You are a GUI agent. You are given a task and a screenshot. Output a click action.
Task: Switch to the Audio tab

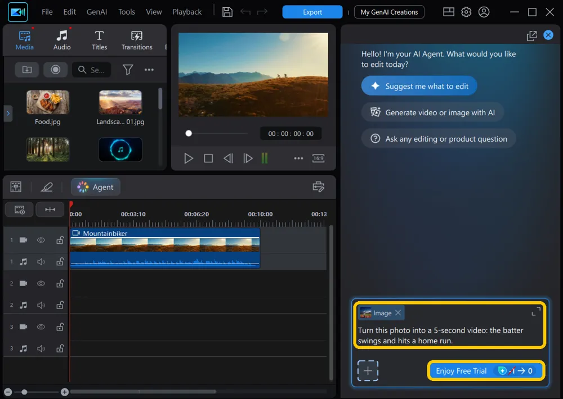(62, 40)
